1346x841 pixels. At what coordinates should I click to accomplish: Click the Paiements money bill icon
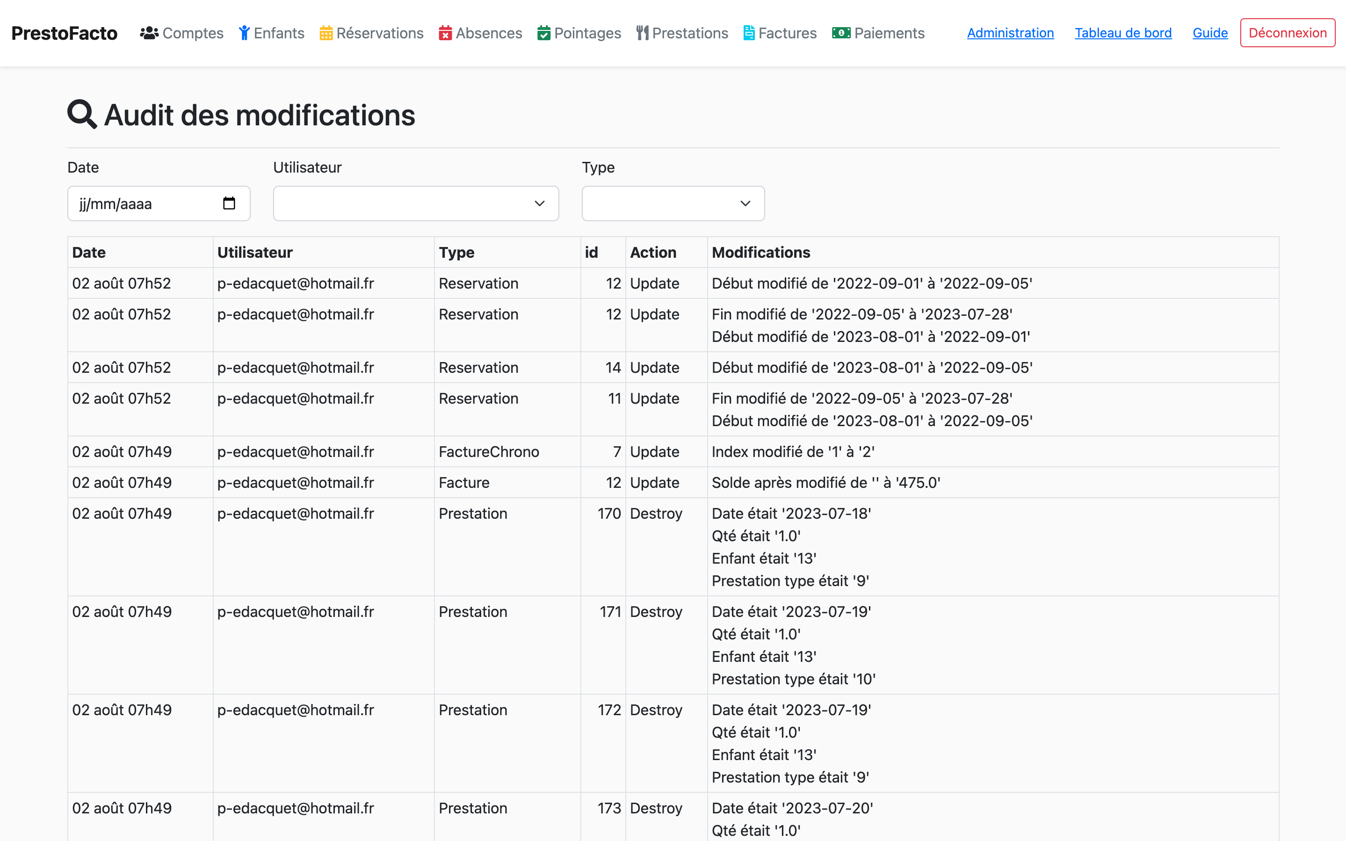point(841,33)
